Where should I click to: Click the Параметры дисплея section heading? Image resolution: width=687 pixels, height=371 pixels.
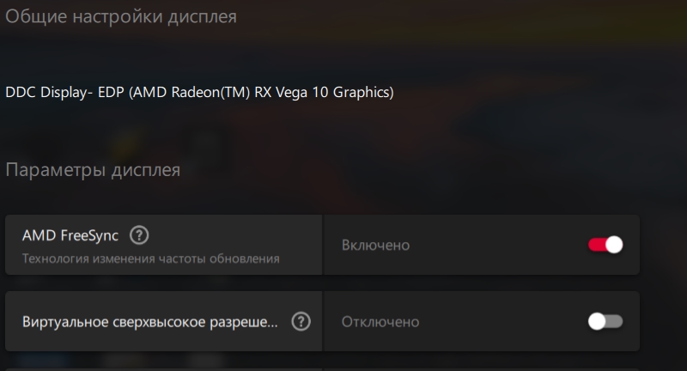93,170
